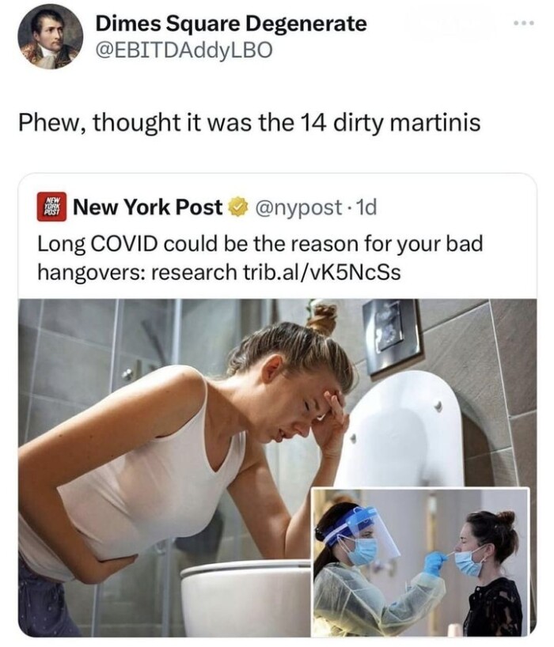Click the quoted tweet card header area

pyautogui.click(x=278, y=206)
